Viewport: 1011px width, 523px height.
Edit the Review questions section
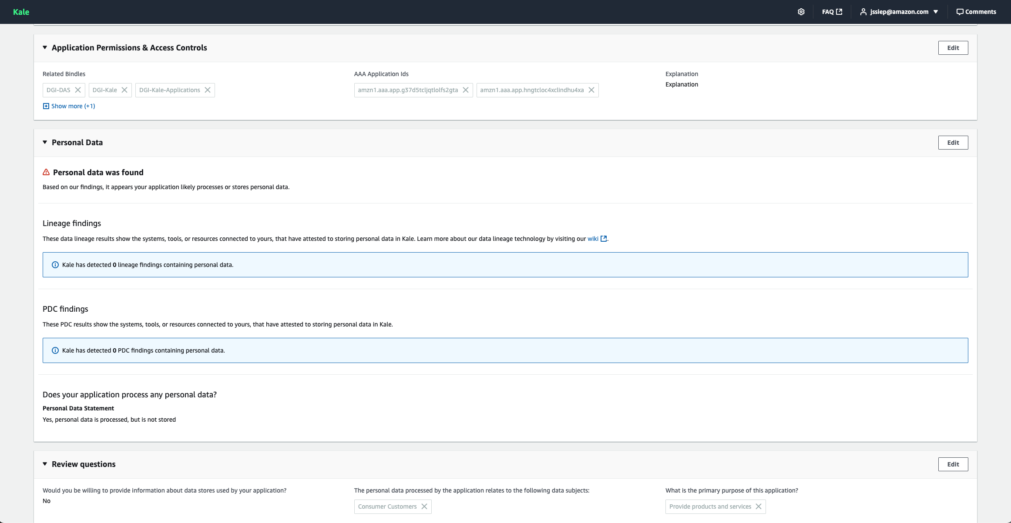point(953,464)
